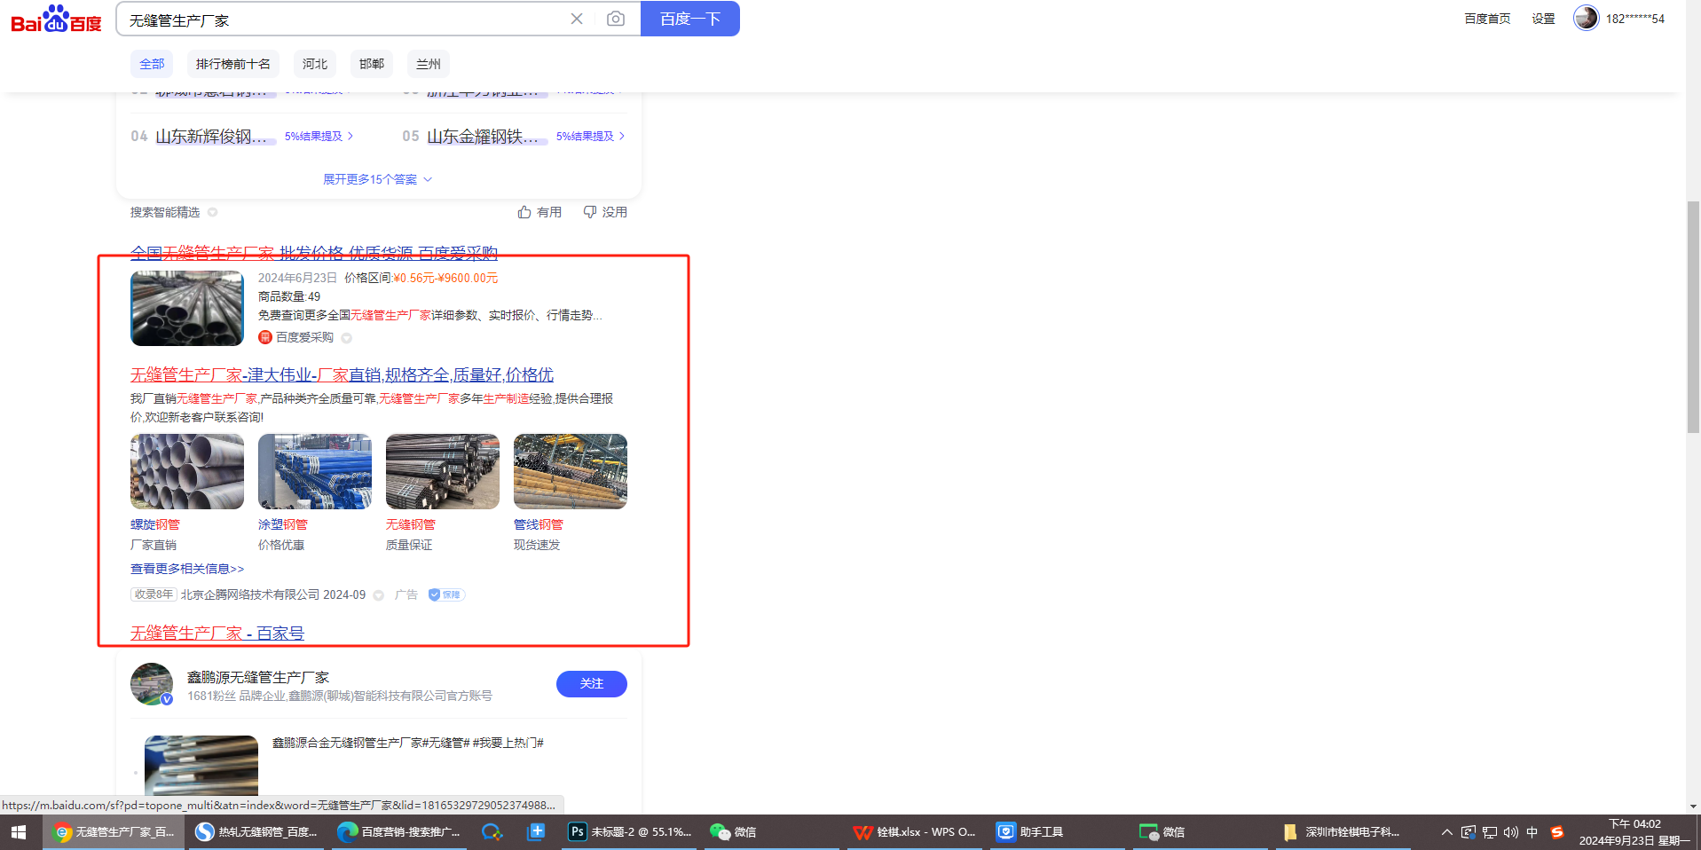Viewport: 1701px width, 850px height.
Task: Open the 螺旋钢管 product thumbnail
Action: point(187,471)
